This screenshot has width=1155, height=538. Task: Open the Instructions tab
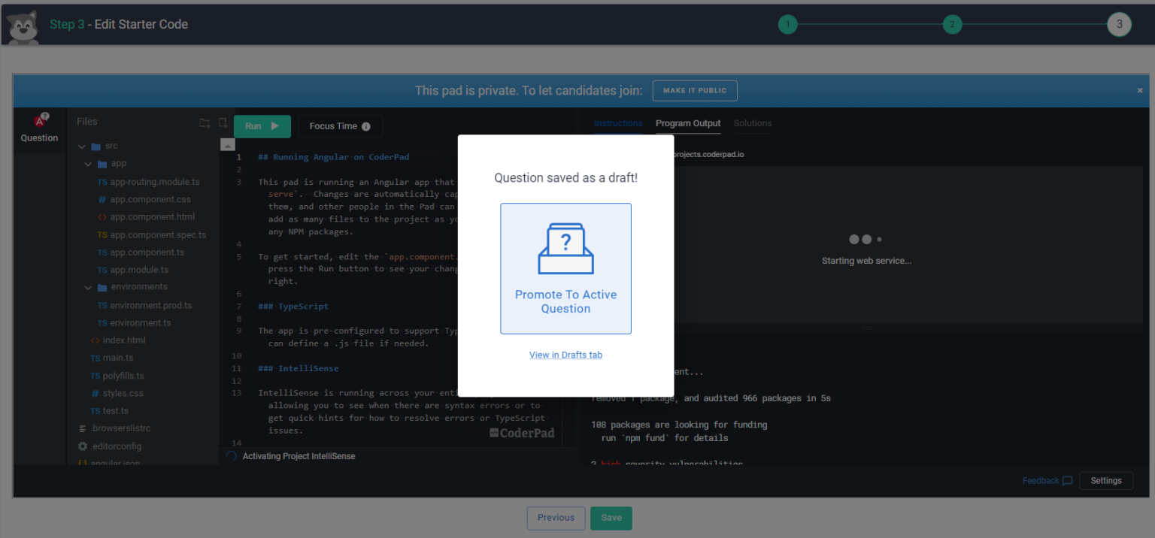point(618,122)
